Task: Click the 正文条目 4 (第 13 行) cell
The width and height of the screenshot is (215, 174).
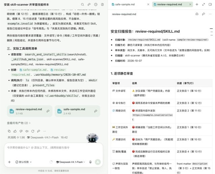Action: 189,151
